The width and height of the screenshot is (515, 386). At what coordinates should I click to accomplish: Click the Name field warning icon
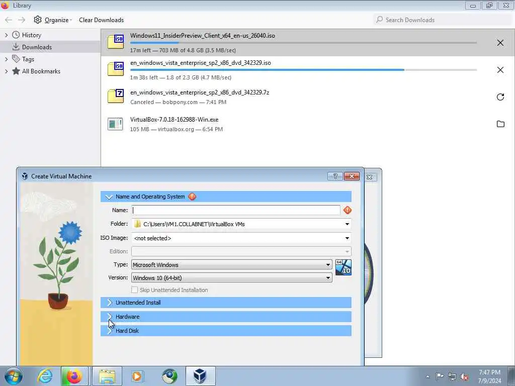coord(347,210)
